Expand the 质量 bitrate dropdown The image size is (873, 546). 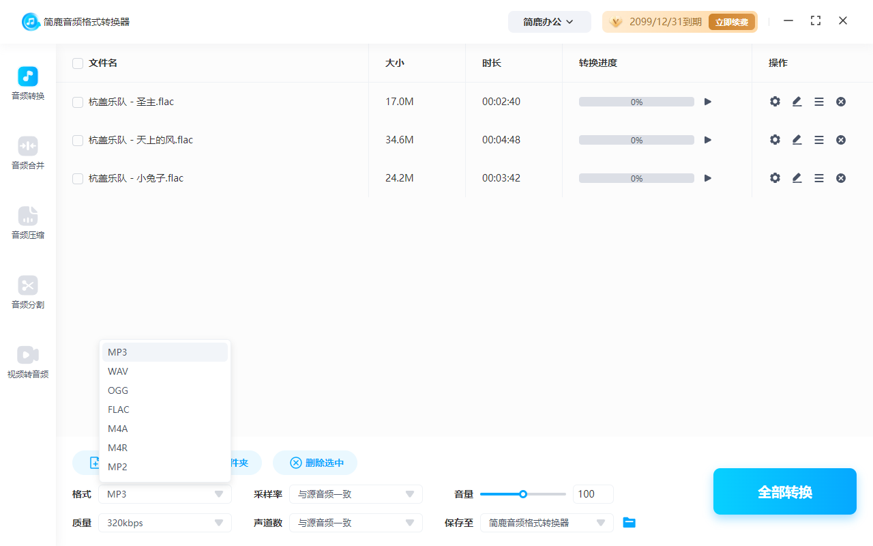[164, 522]
